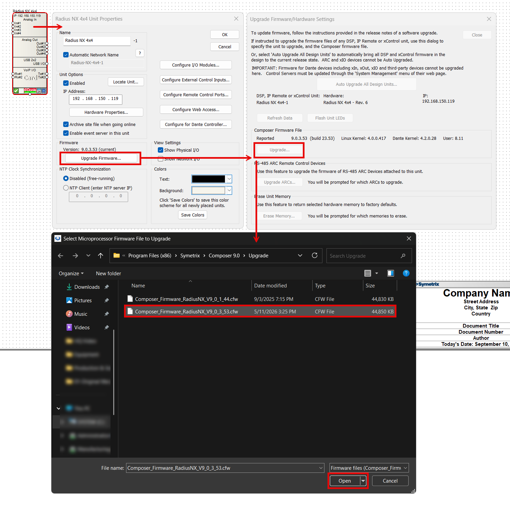
Task: Click the Symetrix breadcrumb in address bar
Action: [190, 256]
